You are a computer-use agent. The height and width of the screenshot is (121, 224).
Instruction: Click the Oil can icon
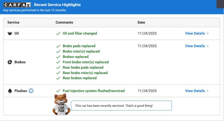10,34
